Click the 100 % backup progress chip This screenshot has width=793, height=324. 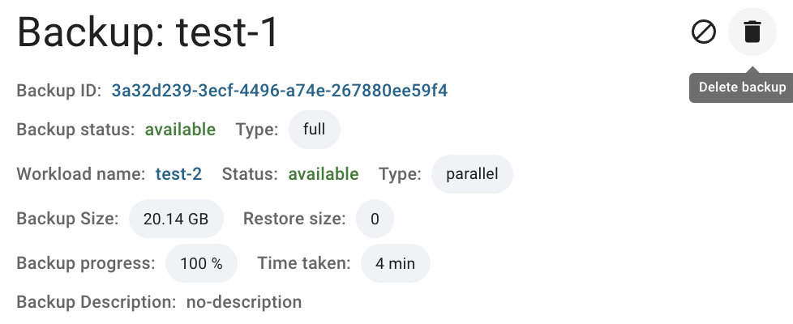tap(201, 263)
